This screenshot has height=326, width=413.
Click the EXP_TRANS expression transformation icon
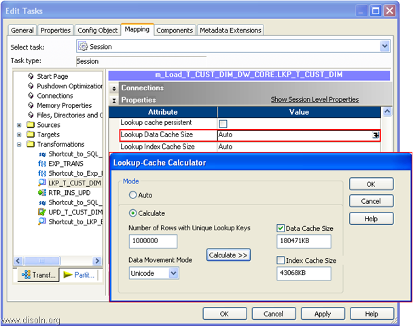point(42,164)
